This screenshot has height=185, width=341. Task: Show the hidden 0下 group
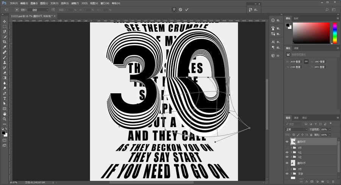pyautogui.click(x=287, y=148)
